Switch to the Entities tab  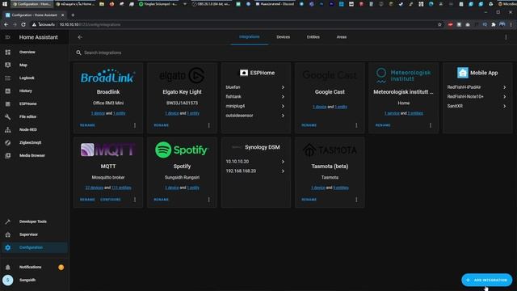313,37
